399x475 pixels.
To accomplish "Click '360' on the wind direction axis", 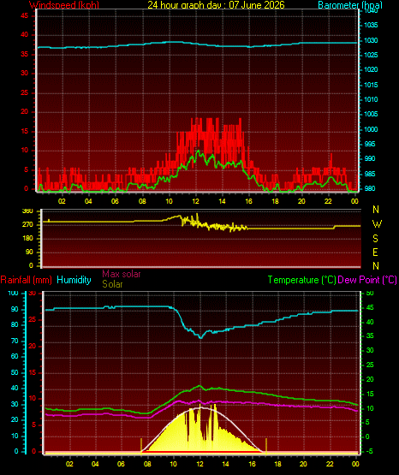I will (x=27, y=211).
